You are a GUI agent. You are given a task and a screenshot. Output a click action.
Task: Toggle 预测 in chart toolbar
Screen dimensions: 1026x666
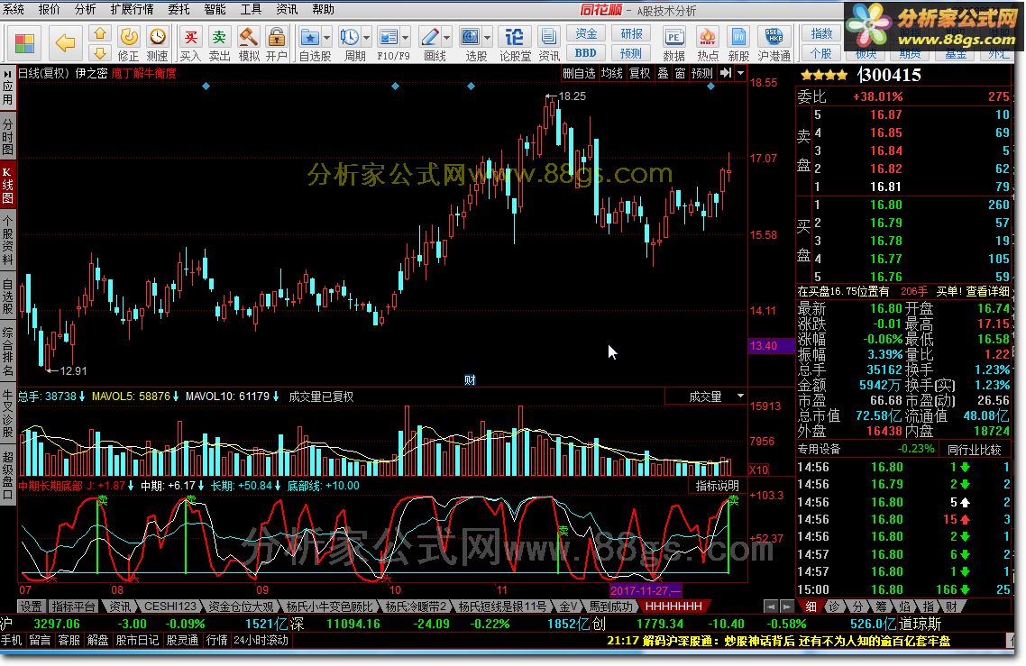(702, 73)
